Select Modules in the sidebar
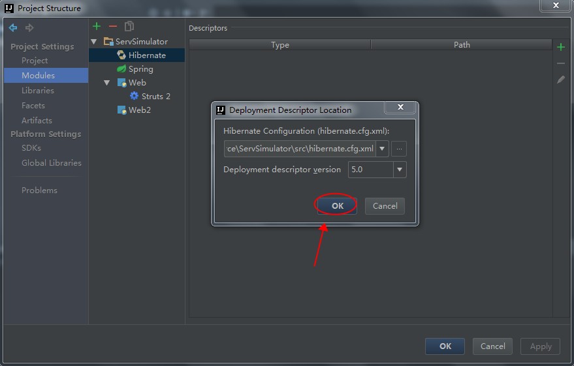 (x=46, y=75)
